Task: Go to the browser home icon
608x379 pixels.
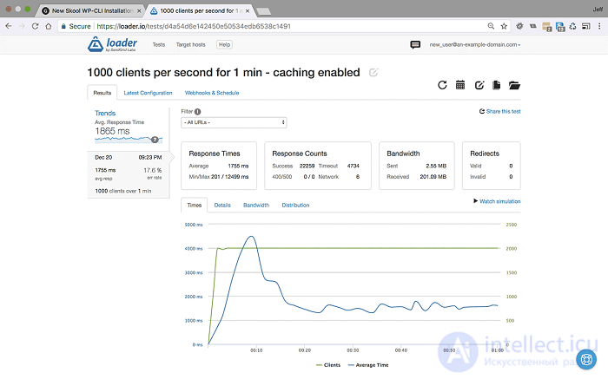Action: pyautogui.click(x=49, y=26)
